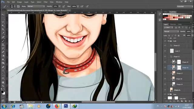Image resolution: width=194 pixels, height=109 pixels.
Task: Open the Select menu
Action: click(39, 2)
